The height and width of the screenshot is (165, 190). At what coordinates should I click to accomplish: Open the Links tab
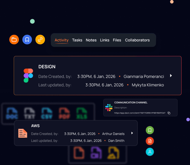(x=105, y=40)
